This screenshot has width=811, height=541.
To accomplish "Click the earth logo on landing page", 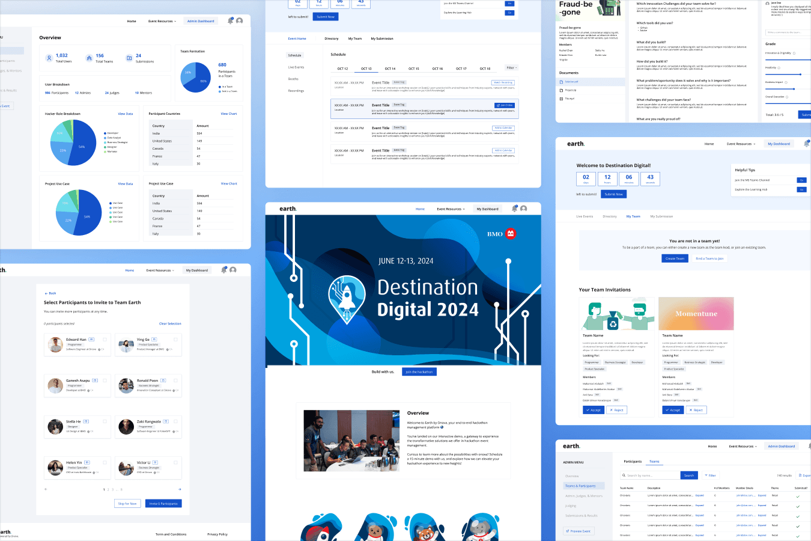I will pos(288,209).
